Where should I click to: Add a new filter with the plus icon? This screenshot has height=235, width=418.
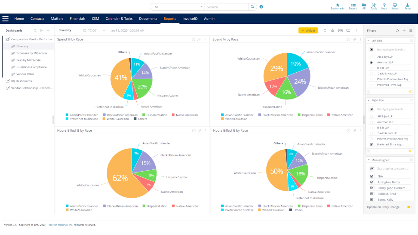[x=404, y=30]
